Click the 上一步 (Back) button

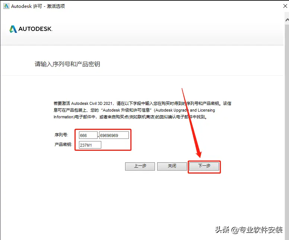coord(140,166)
